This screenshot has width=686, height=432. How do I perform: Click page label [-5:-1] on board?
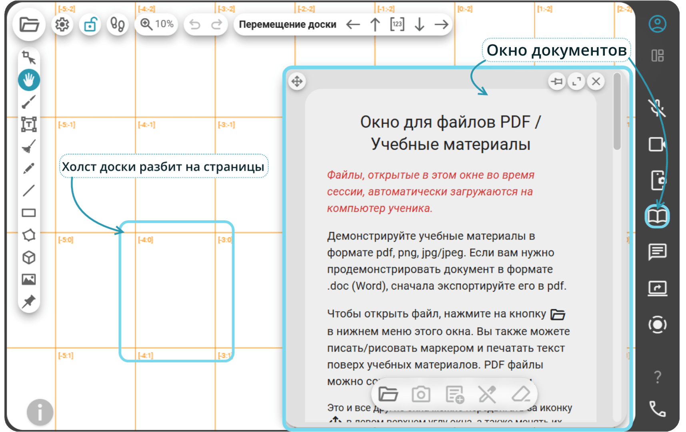click(66, 125)
